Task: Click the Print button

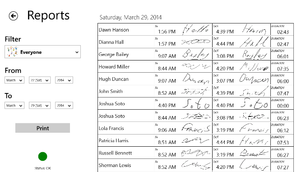Action: 42,128
